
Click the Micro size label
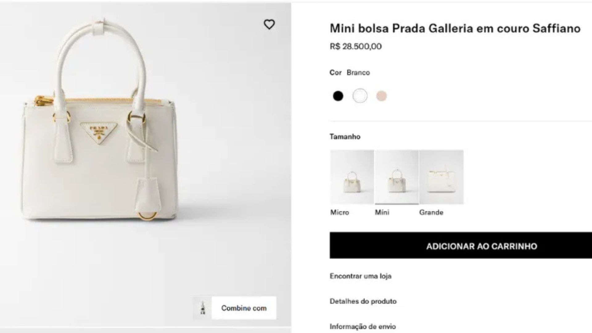pyautogui.click(x=339, y=212)
